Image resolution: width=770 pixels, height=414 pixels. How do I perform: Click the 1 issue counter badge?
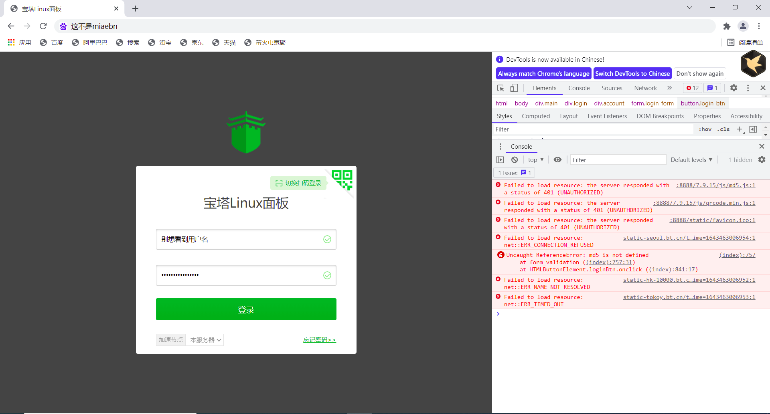tap(712, 88)
